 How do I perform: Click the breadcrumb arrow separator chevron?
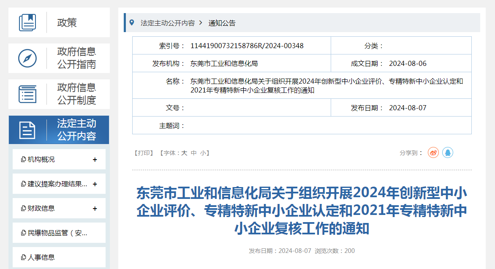coord(201,23)
